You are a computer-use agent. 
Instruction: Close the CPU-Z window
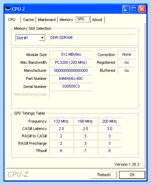142,9
